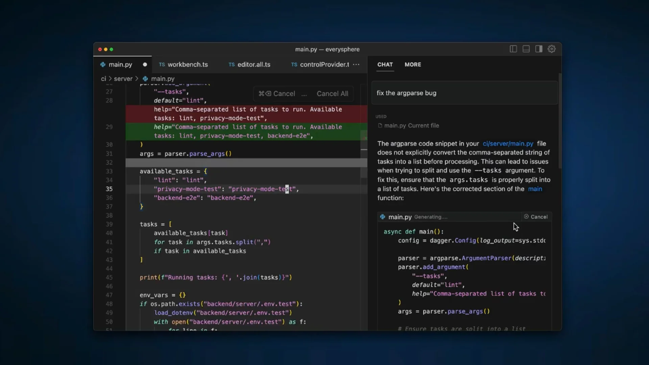Image resolution: width=649 pixels, height=365 pixels.
Task: Open the main.py breadcrumb segment
Action: pos(163,79)
